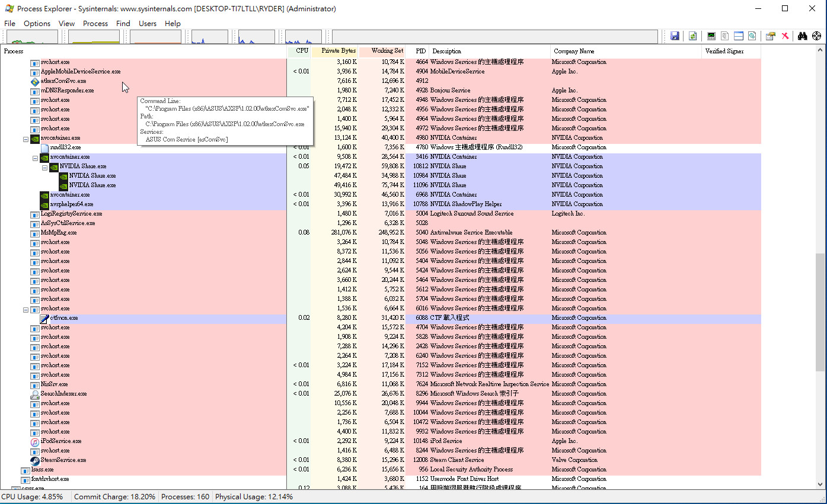Click the Steam icon beside SteamService.exe

click(35, 460)
